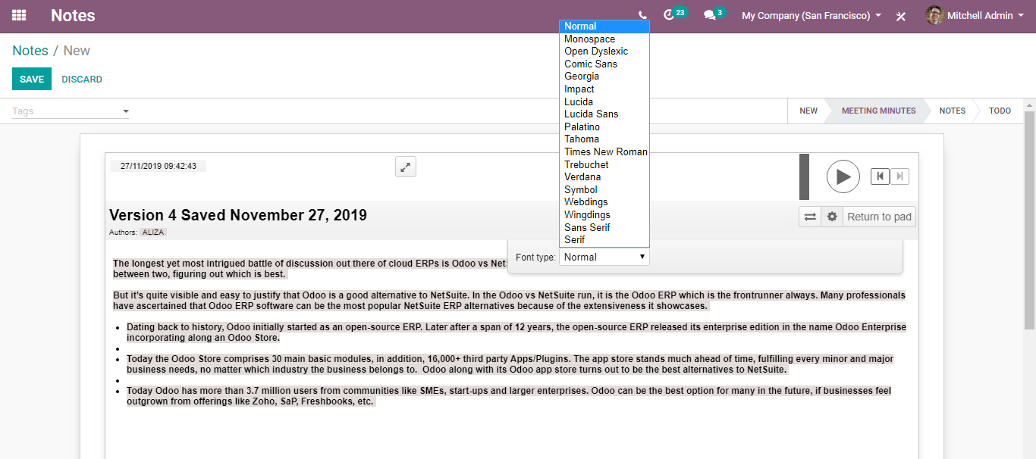This screenshot has height=459, width=1036.
Task: Click the Version 4 Saved heading
Action: [238, 215]
